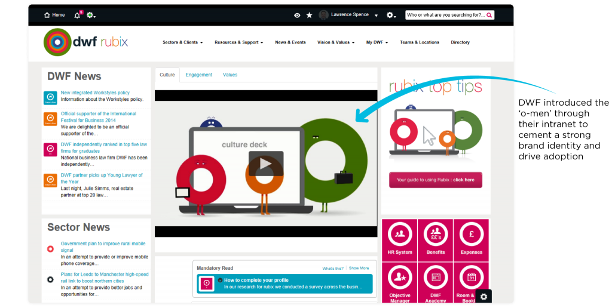Switch to the Engagement tab

coord(198,75)
